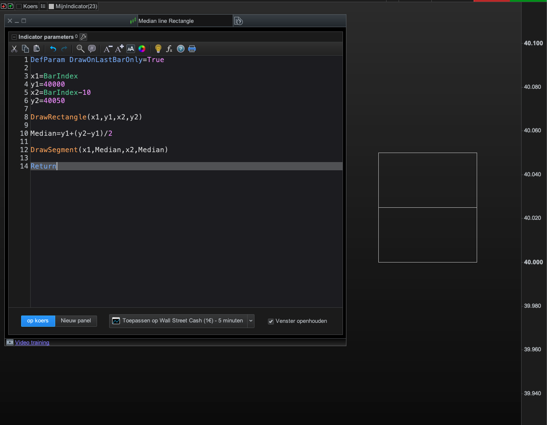Image resolution: width=547 pixels, height=425 pixels.
Task: Toggle the Venster openhouden checkbox
Action: [x=271, y=321]
